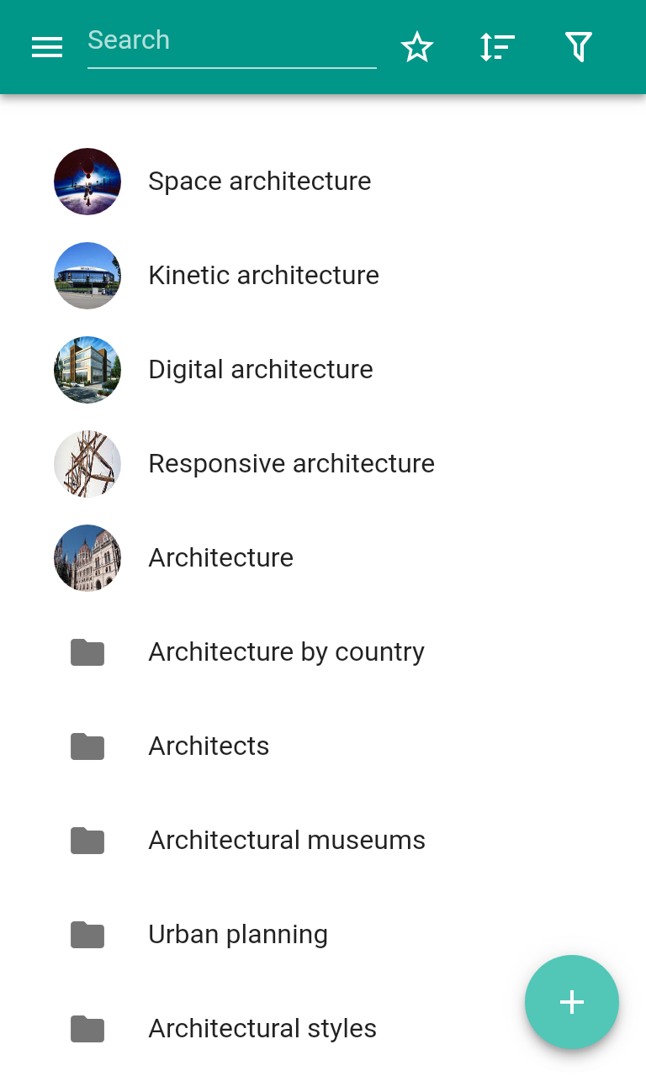The width and height of the screenshot is (646, 1076).
Task: Select the Responsive architecture entry
Action: pos(323,464)
